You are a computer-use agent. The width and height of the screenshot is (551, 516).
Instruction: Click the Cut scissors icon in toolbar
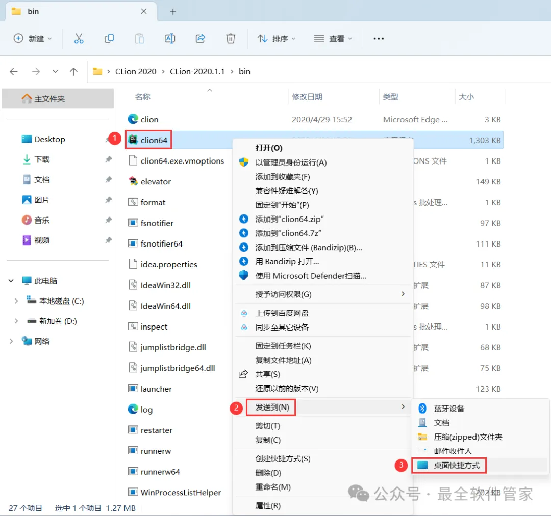[79, 39]
